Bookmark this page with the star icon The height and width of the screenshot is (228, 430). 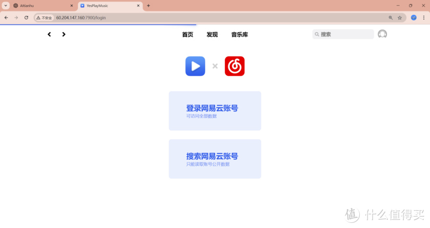pos(400,17)
